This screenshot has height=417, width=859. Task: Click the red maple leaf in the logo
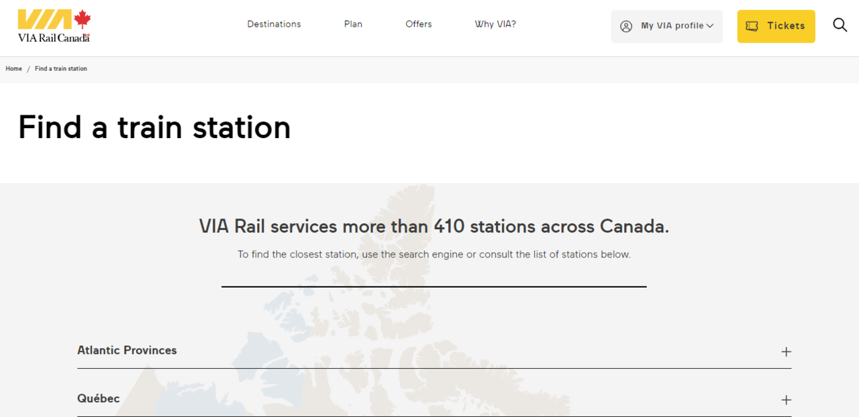(82, 19)
